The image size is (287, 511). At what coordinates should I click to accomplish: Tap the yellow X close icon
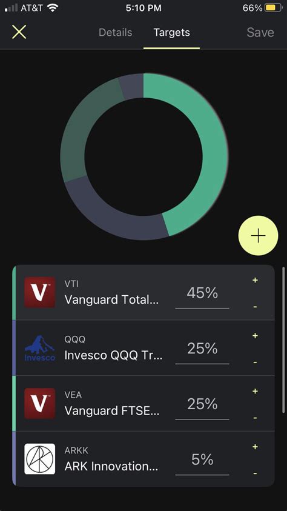19,32
